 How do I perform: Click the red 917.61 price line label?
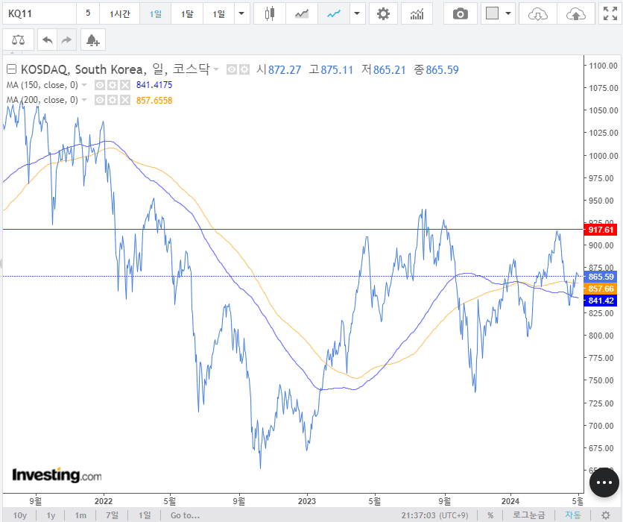coord(601,230)
